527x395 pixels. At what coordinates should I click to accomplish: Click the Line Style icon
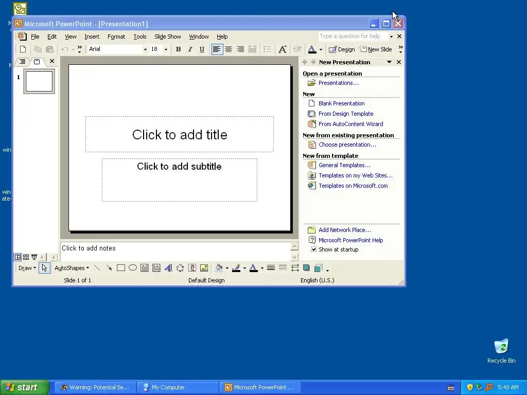(x=271, y=268)
